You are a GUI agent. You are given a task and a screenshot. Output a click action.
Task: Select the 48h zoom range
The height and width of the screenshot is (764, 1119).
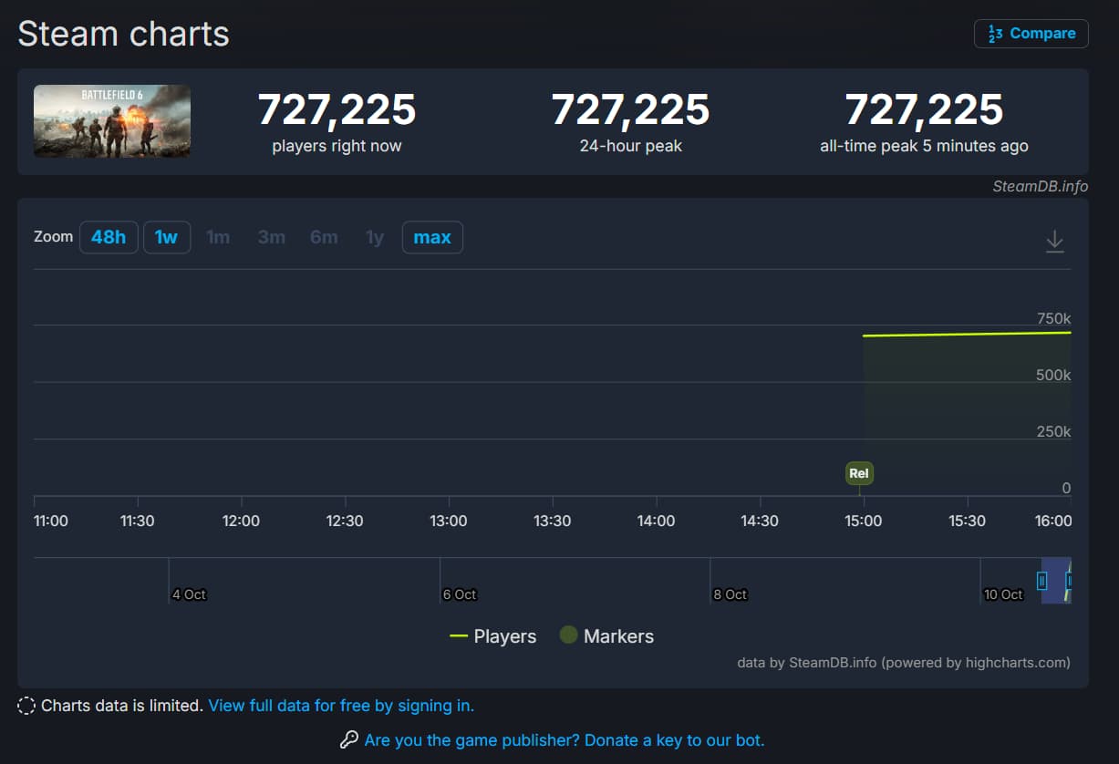pyautogui.click(x=109, y=237)
